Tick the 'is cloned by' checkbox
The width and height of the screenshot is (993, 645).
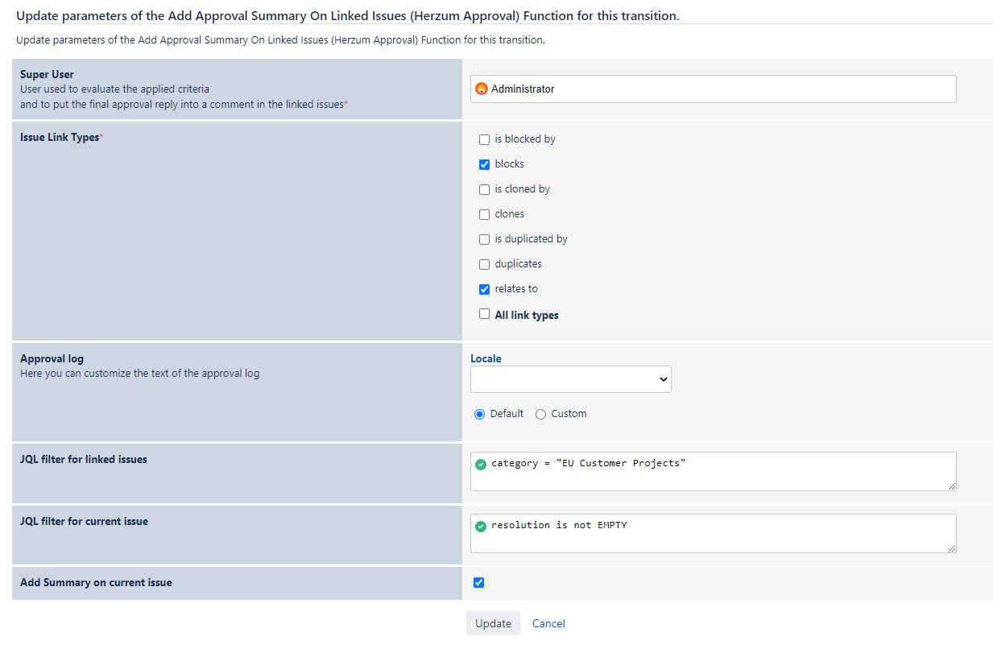point(484,189)
